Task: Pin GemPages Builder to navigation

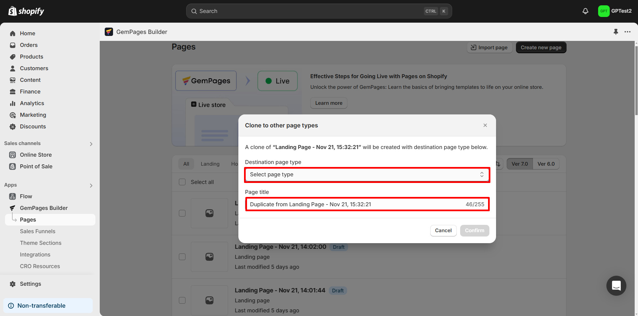Action: point(616,32)
